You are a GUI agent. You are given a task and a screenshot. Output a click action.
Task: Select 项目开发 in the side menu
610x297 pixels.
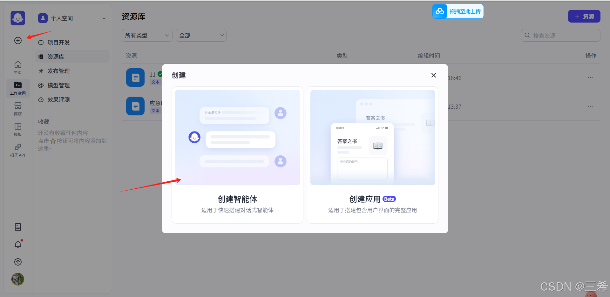coord(72,42)
